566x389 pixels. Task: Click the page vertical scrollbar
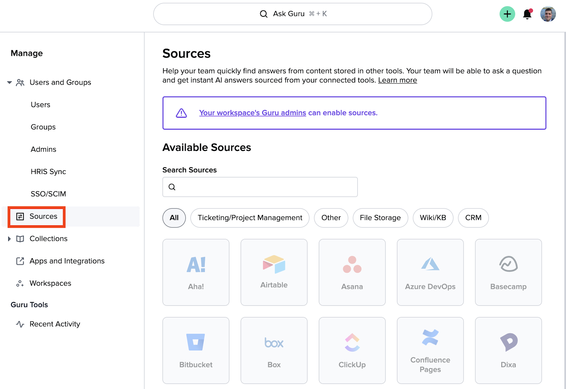565,211
